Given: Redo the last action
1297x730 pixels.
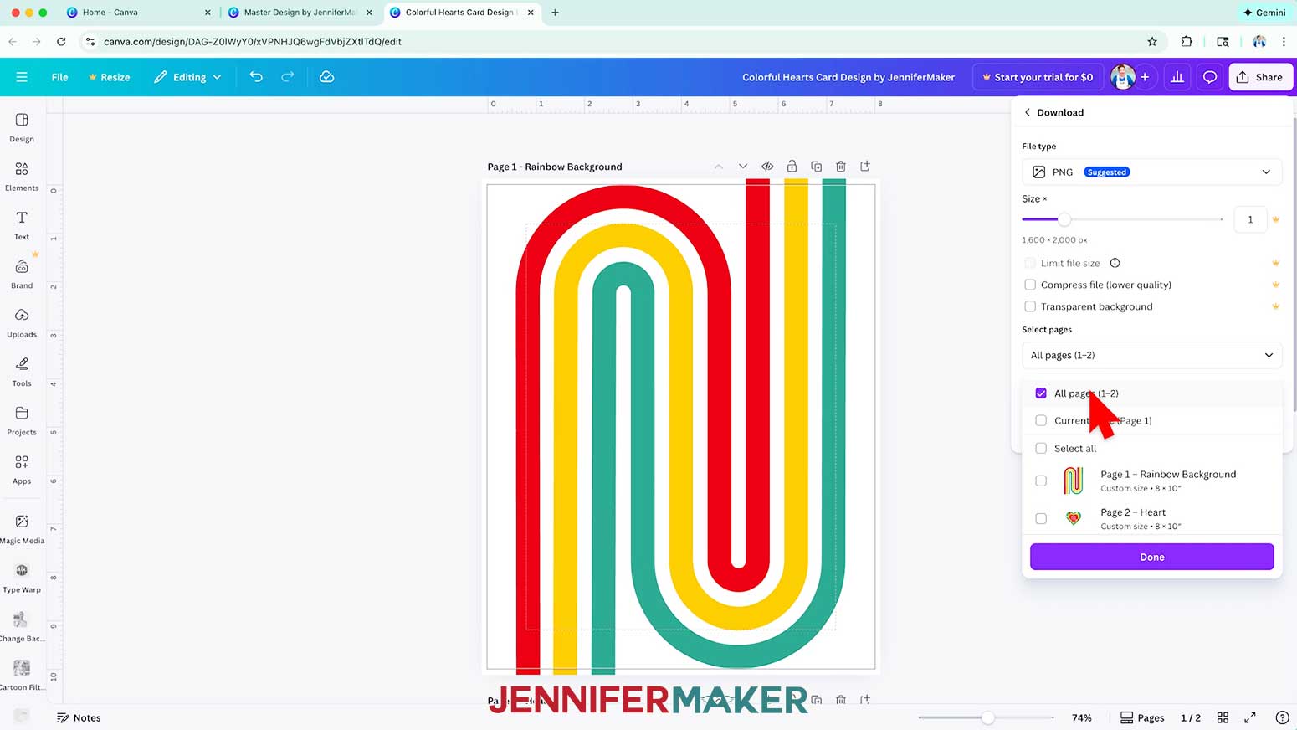Looking at the screenshot, I should tap(288, 77).
